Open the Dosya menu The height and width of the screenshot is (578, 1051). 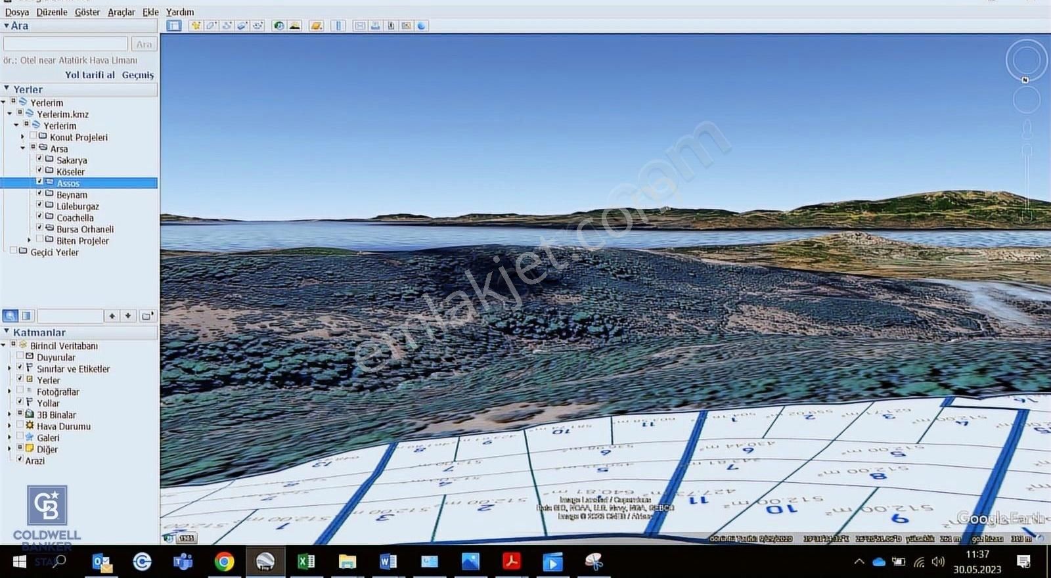(x=17, y=12)
